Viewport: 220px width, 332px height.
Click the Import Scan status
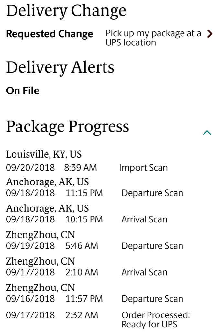coord(143,168)
